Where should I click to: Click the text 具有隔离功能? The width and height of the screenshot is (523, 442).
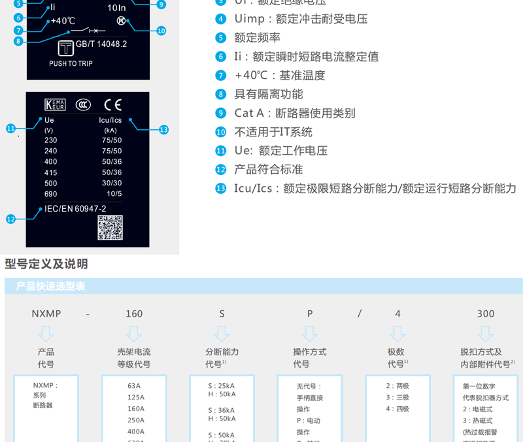269,94
